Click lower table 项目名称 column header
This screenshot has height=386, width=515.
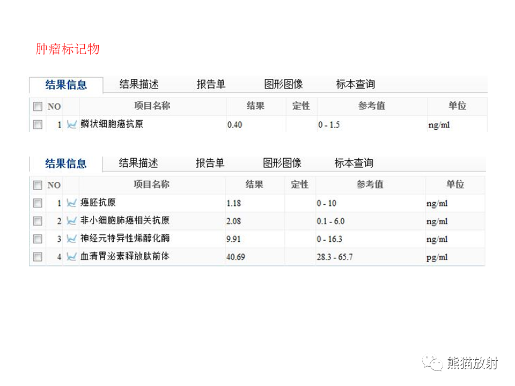pyautogui.click(x=151, y=184)
